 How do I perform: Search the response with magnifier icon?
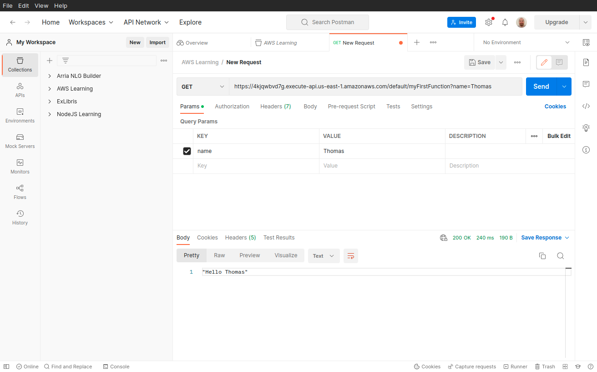click(560, 256)
